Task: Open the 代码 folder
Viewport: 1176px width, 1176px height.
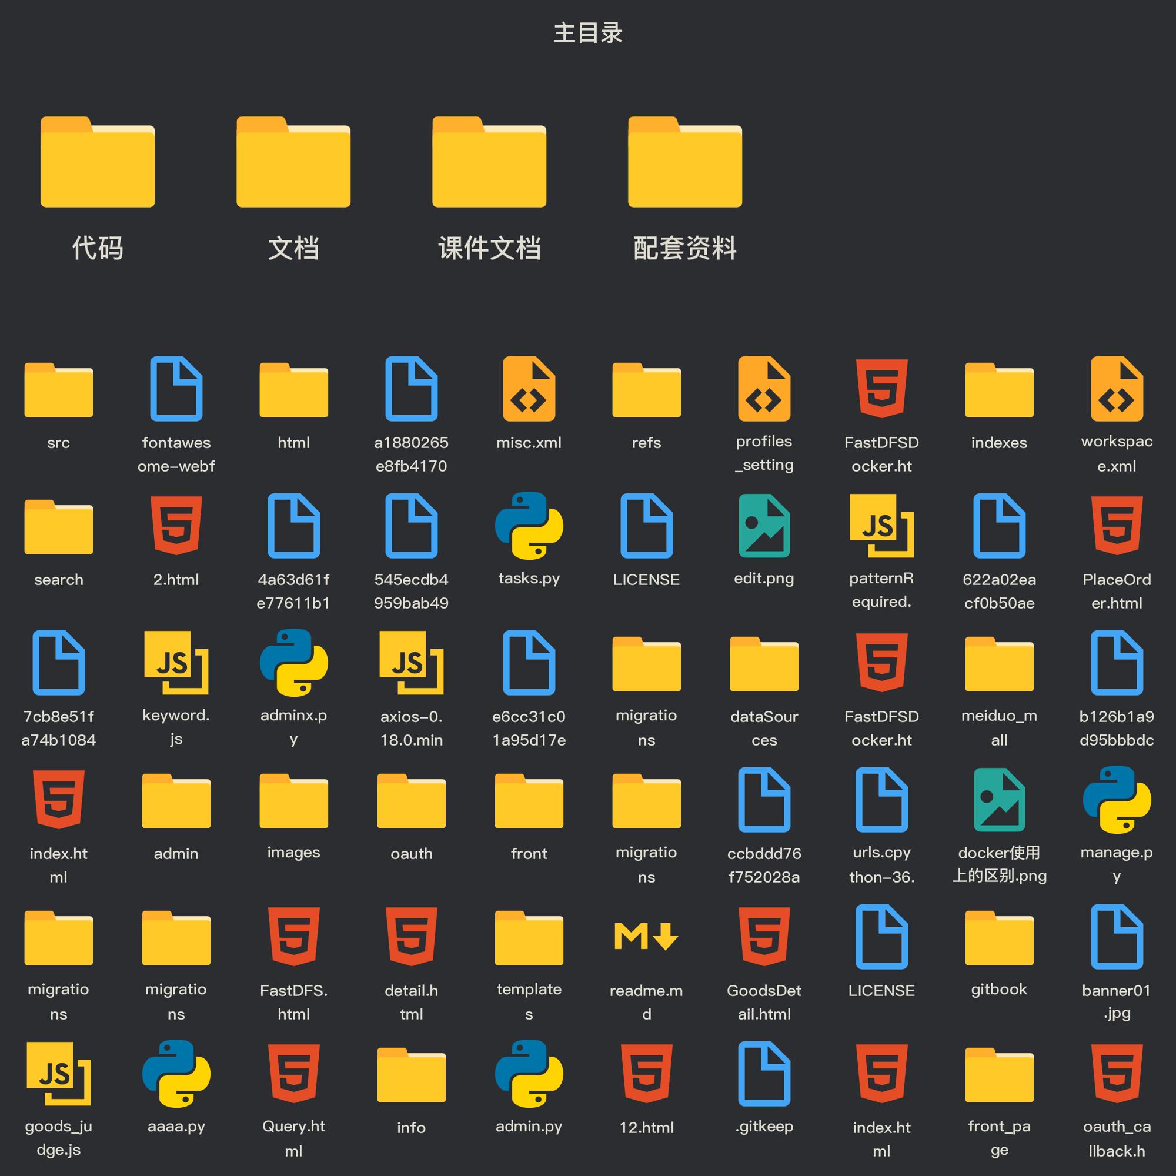Action: coord(98,161)
